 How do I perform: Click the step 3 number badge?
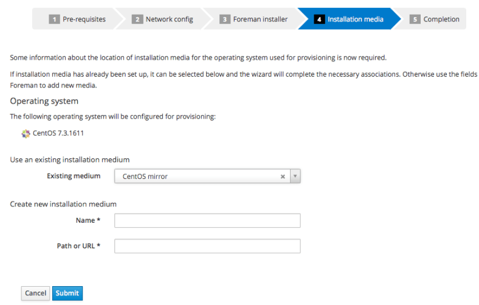point(226,19)
